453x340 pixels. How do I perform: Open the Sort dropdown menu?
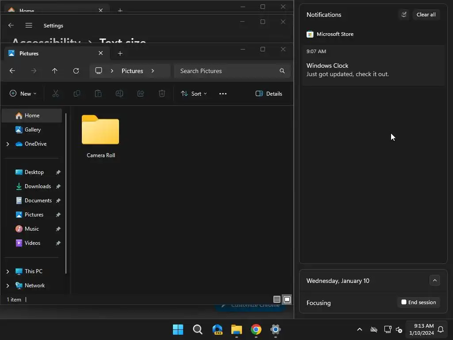194,94
